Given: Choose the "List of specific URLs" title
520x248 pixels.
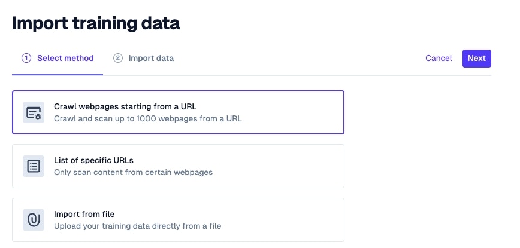Looking at the screenshot, I should click(93, 161).
